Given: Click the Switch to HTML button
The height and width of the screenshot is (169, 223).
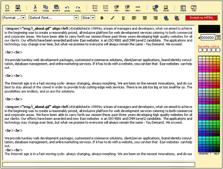Looking at the screenshot, I should [x=202, y=18].
